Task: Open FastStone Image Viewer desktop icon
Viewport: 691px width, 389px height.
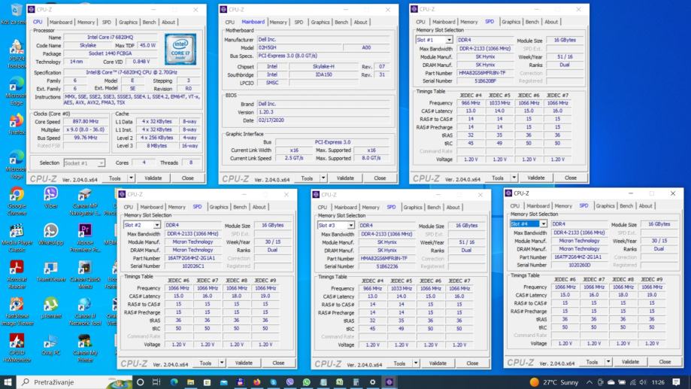Action: (x=17, y=311)
